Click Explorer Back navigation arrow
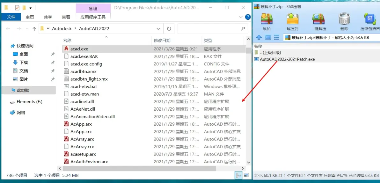Screen dimensions: 380x183 (8, 29)
